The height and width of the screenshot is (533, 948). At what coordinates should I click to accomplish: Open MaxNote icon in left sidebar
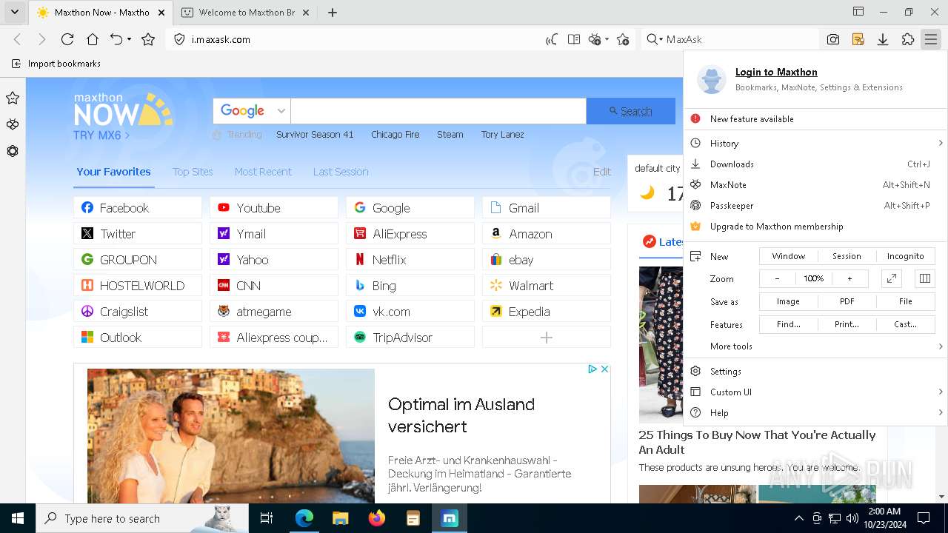[x=13, y=124]
